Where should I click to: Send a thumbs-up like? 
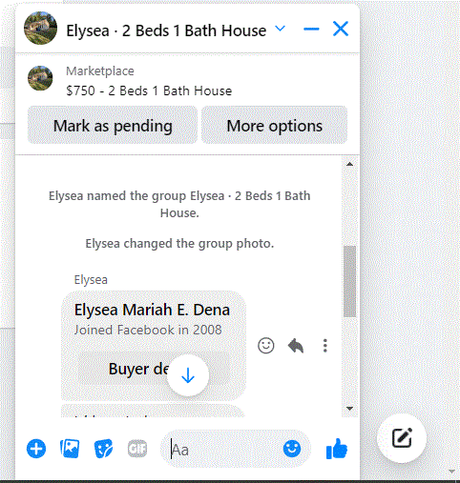pos(337,449)
